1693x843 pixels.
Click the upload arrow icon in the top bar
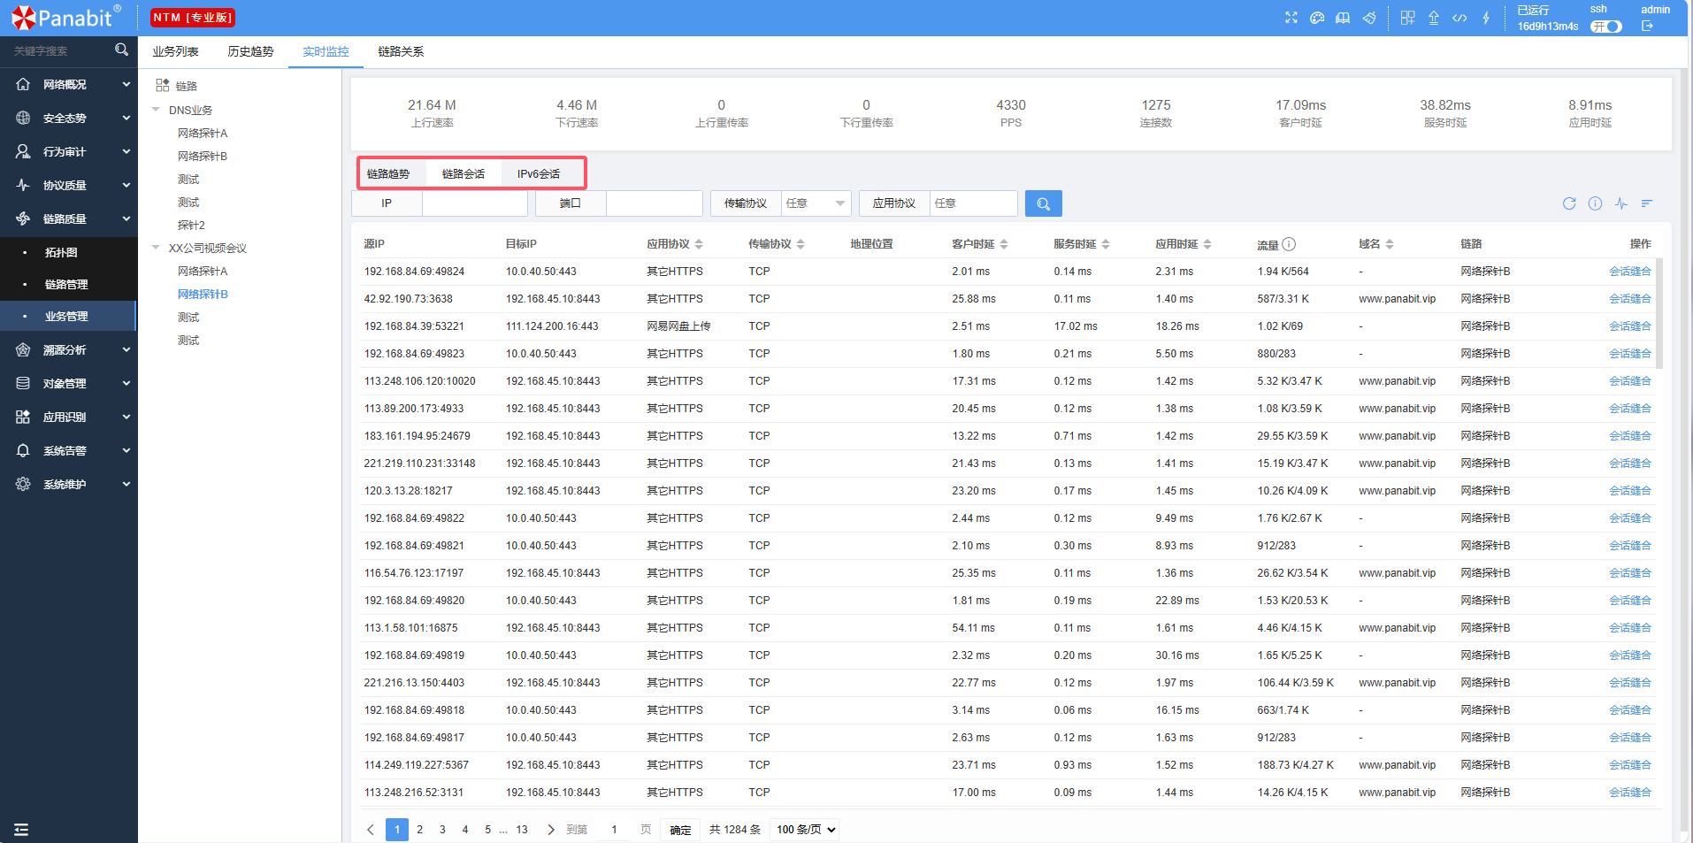click(1434, 18)
